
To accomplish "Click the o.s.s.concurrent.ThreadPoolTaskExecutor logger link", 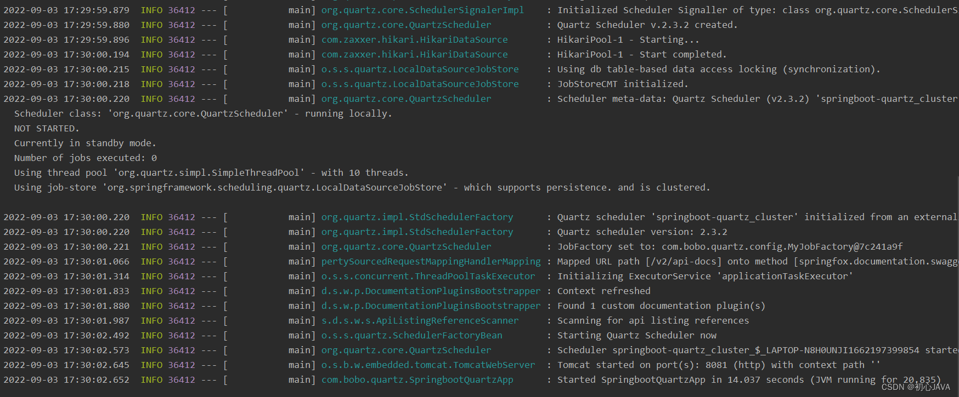I will 428,277.
